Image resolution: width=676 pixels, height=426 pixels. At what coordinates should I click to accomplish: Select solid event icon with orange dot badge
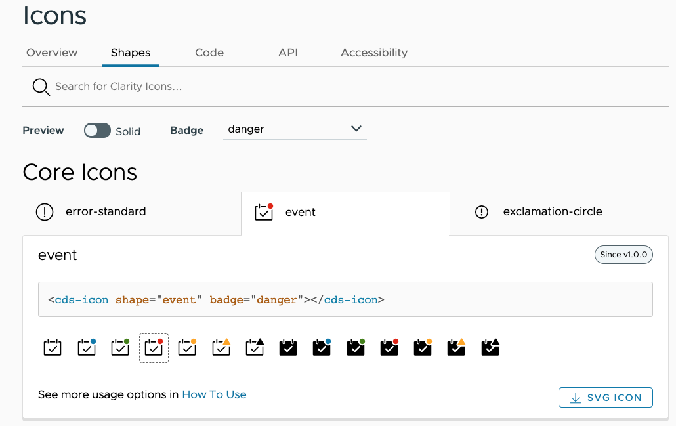click(423, 347)
